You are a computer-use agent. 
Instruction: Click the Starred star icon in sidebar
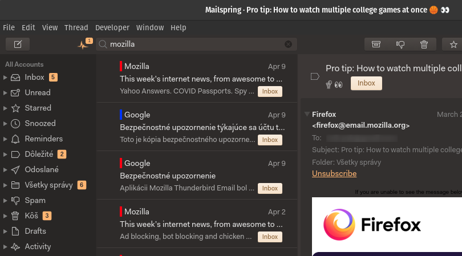point(15,108)
